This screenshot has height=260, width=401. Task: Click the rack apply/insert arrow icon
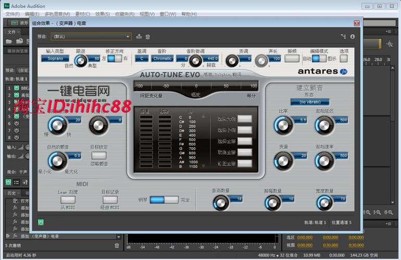pyautogui.click(x=25, y=182)
